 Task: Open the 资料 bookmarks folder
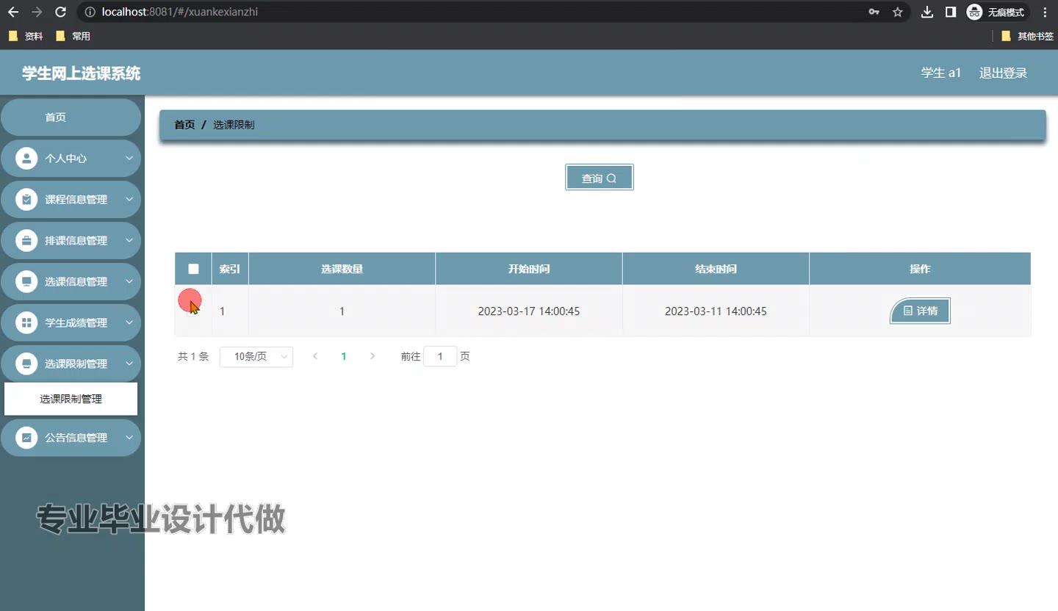coord(26,36)
